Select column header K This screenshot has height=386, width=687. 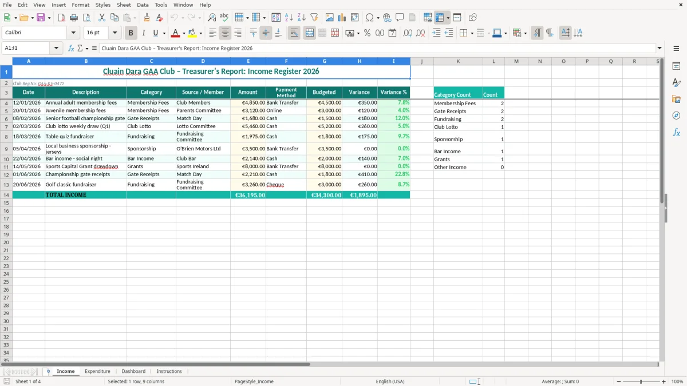[458, 61]
